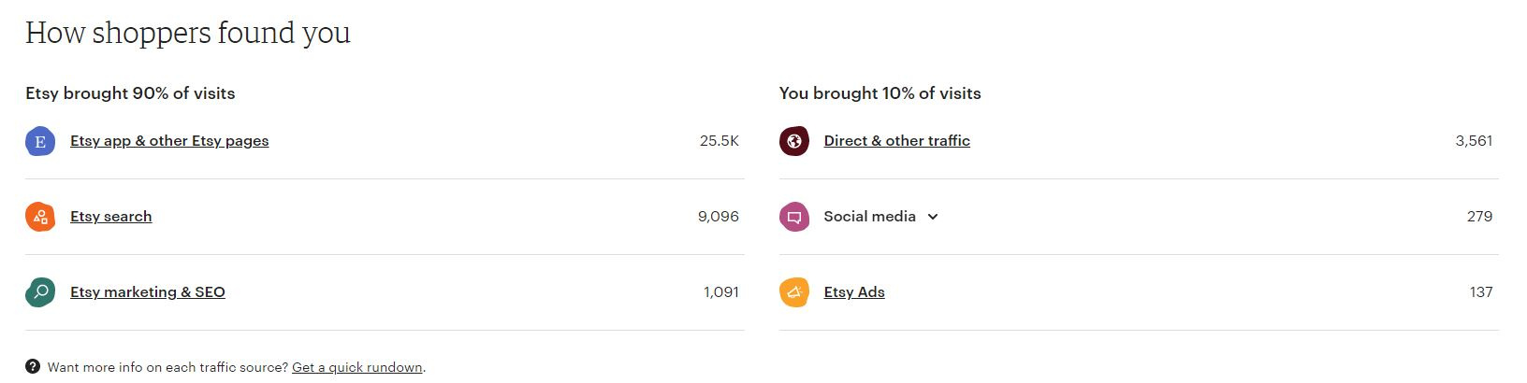The image size is (1527, 383).
Task: Expand the Social media row label
Action: pyautogui.click(x=869, y=217)
